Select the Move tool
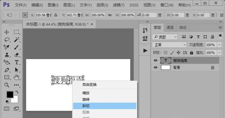 pos(7,32)
